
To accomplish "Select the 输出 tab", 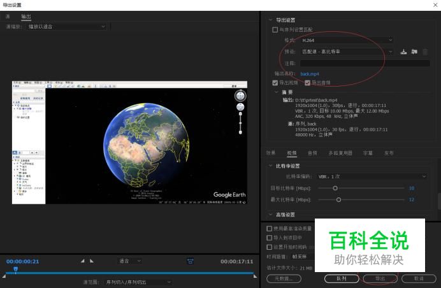I will click(26, 17).
